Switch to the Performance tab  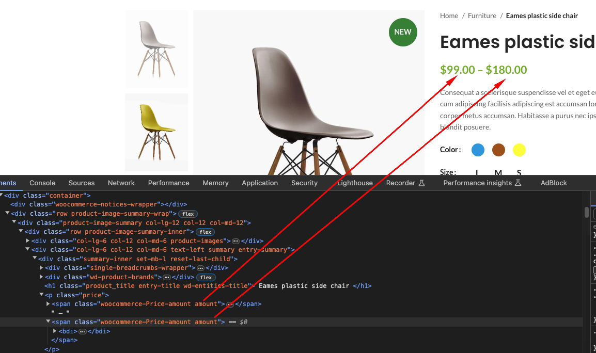click(x=169, y=183)
